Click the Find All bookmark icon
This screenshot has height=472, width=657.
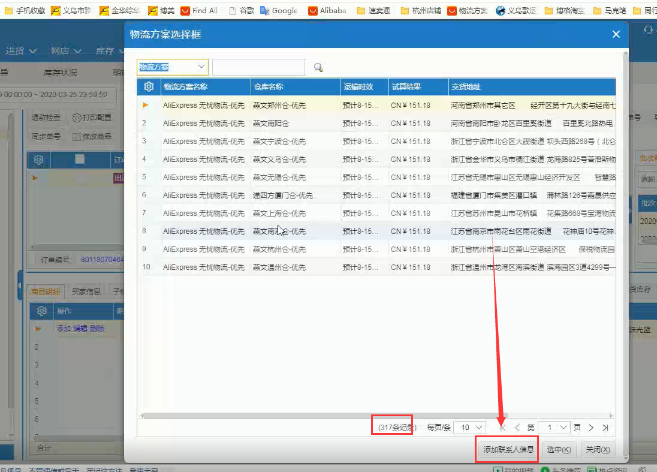coord(185,10)
